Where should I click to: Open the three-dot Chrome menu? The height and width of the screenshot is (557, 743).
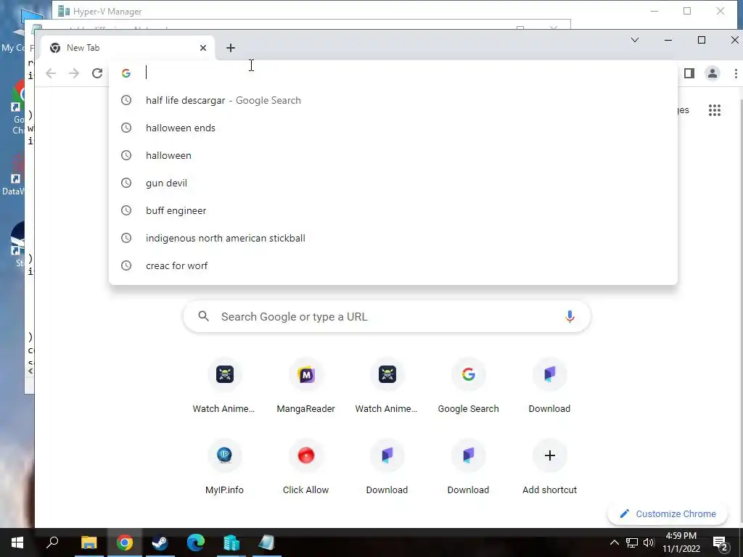736,73
